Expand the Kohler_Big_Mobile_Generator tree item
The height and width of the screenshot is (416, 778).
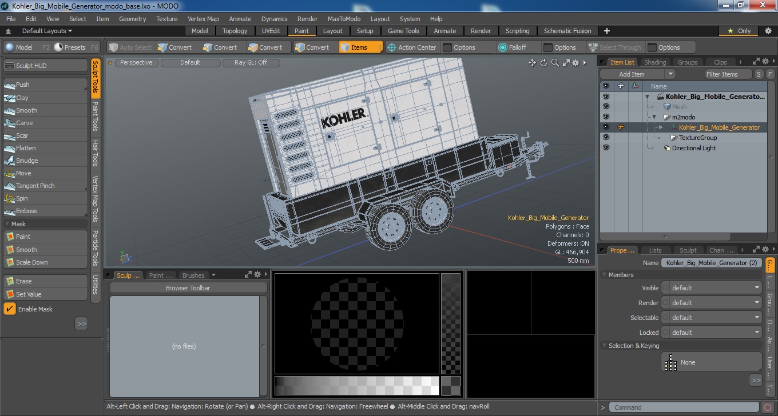pos(661,127)
